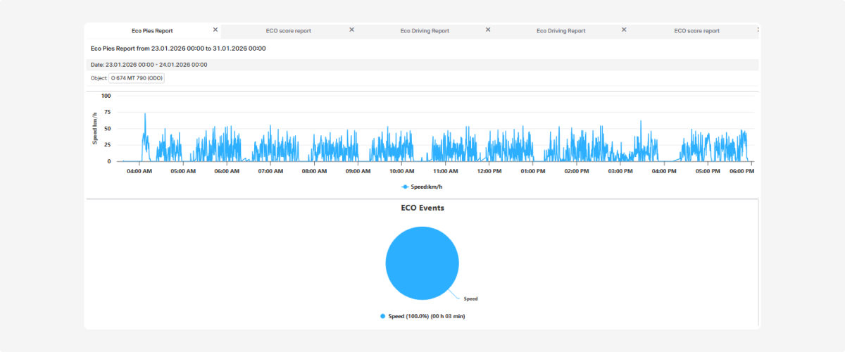Click the 12:00 PM time axis label

[x=489, y=171]
